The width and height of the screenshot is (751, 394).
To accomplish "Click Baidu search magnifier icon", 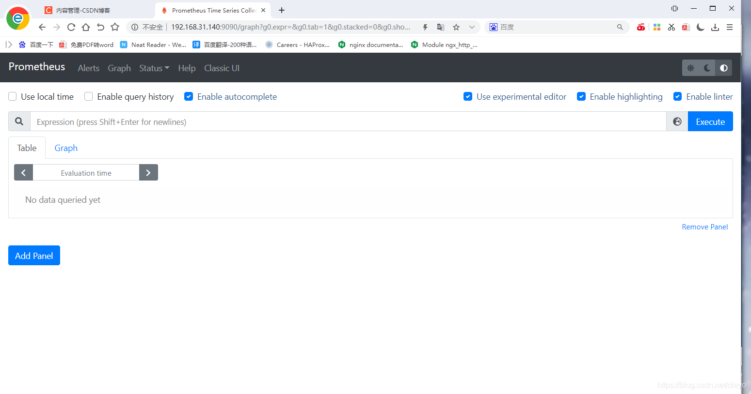I will pos(620,27).
